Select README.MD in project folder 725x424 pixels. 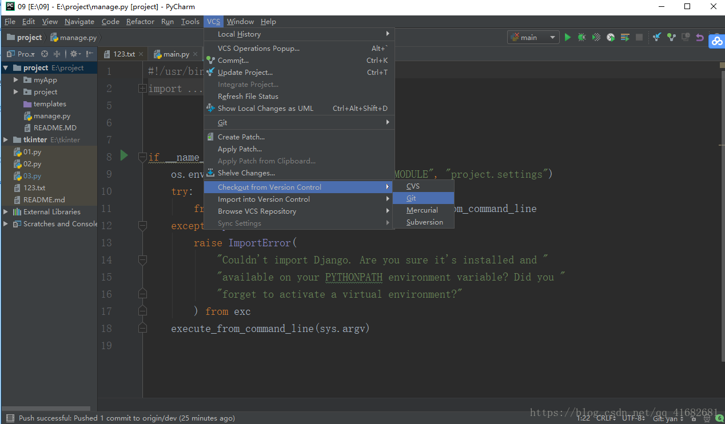pos(50,128)
